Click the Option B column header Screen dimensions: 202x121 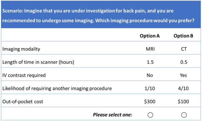(183, 36)
